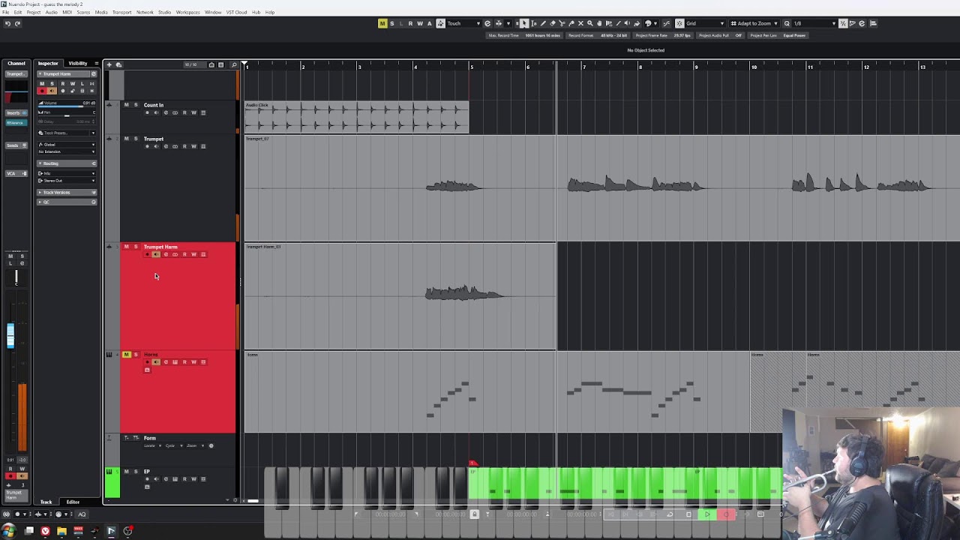Expand the QC inspector section
Image resolution: width=960 pixels, height=540 pixels.
click(67, 202)
